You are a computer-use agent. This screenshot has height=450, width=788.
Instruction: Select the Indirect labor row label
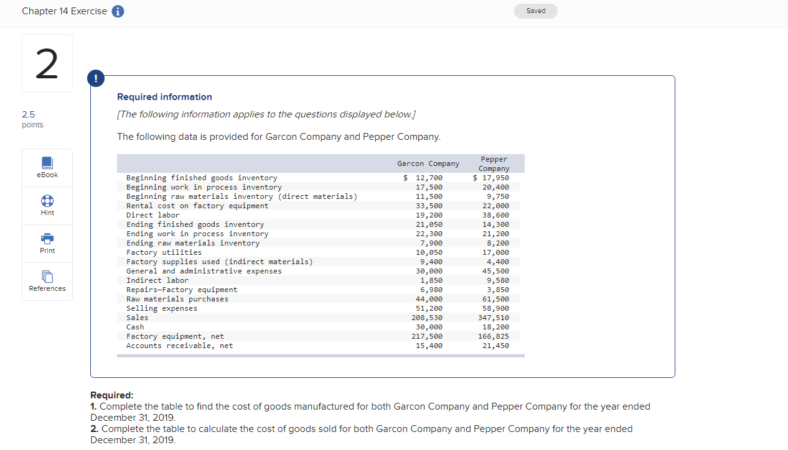coord(157,280)
